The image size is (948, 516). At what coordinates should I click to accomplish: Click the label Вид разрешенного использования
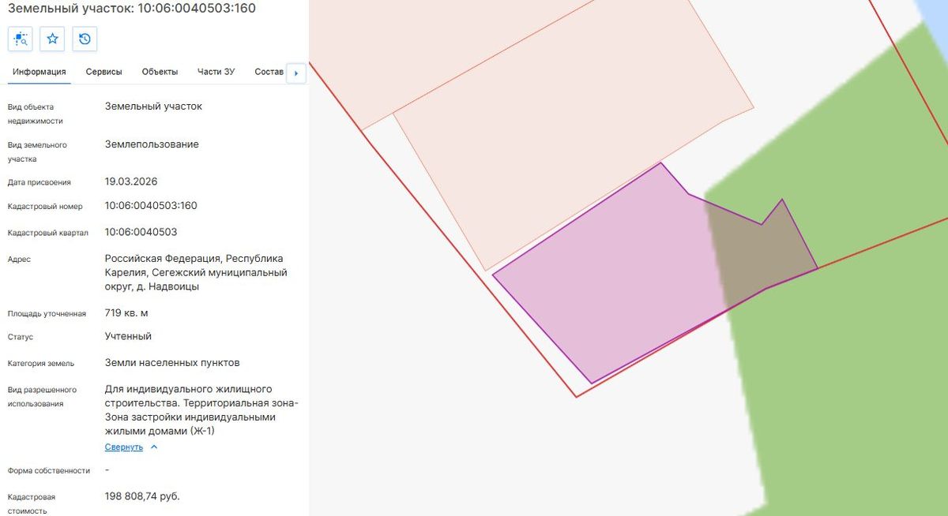coord(42,396)
